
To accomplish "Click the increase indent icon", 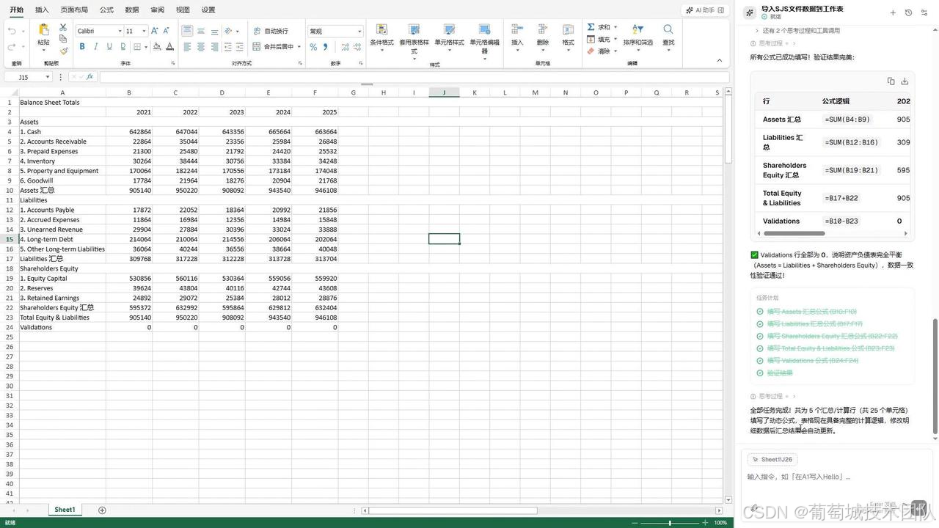I will 241,46.
